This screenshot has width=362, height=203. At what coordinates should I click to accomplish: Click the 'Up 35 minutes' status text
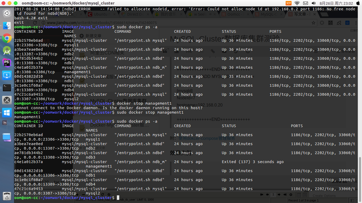[x=237, y=76]
